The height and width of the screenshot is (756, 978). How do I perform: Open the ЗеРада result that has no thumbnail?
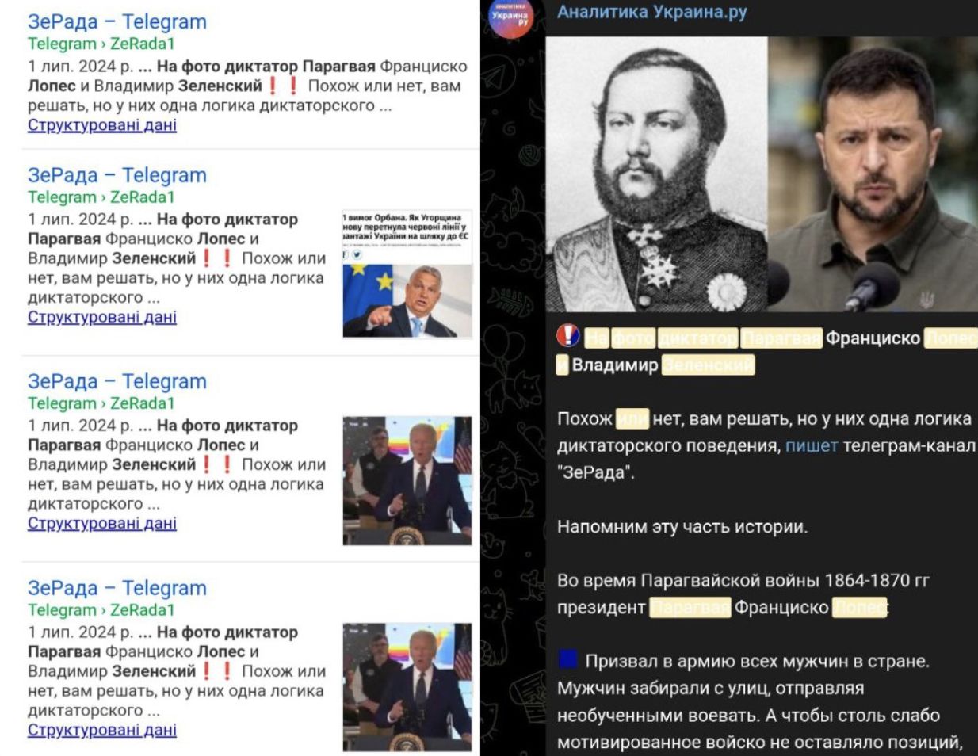[x=117, y=22]
